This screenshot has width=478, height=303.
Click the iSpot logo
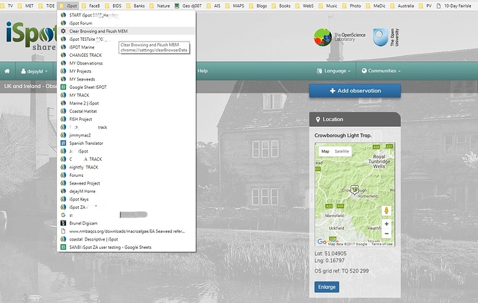tap(31, 35)
